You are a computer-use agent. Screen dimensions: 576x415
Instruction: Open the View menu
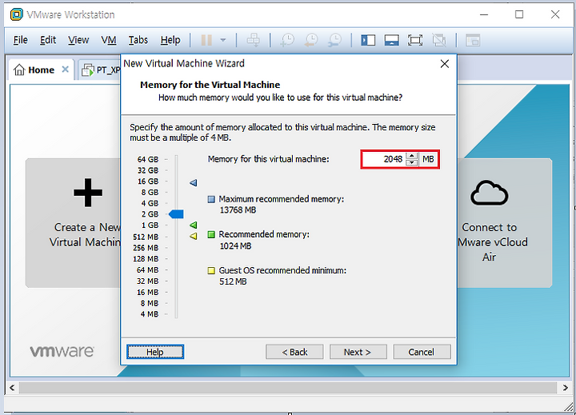click(x=78, y=40)
